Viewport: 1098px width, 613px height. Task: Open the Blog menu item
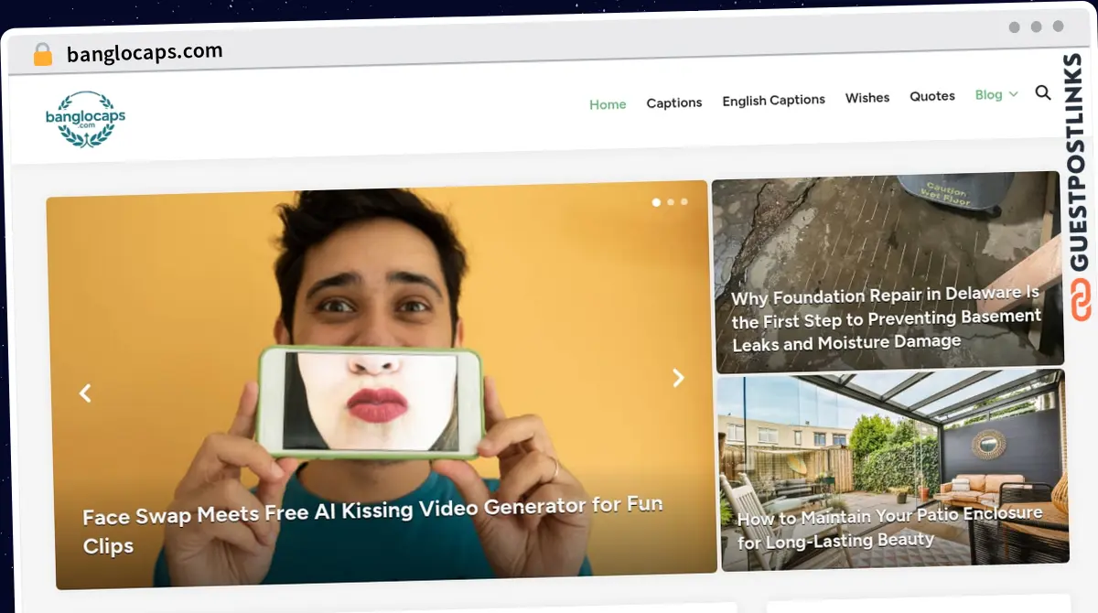[x=988, y=95]
